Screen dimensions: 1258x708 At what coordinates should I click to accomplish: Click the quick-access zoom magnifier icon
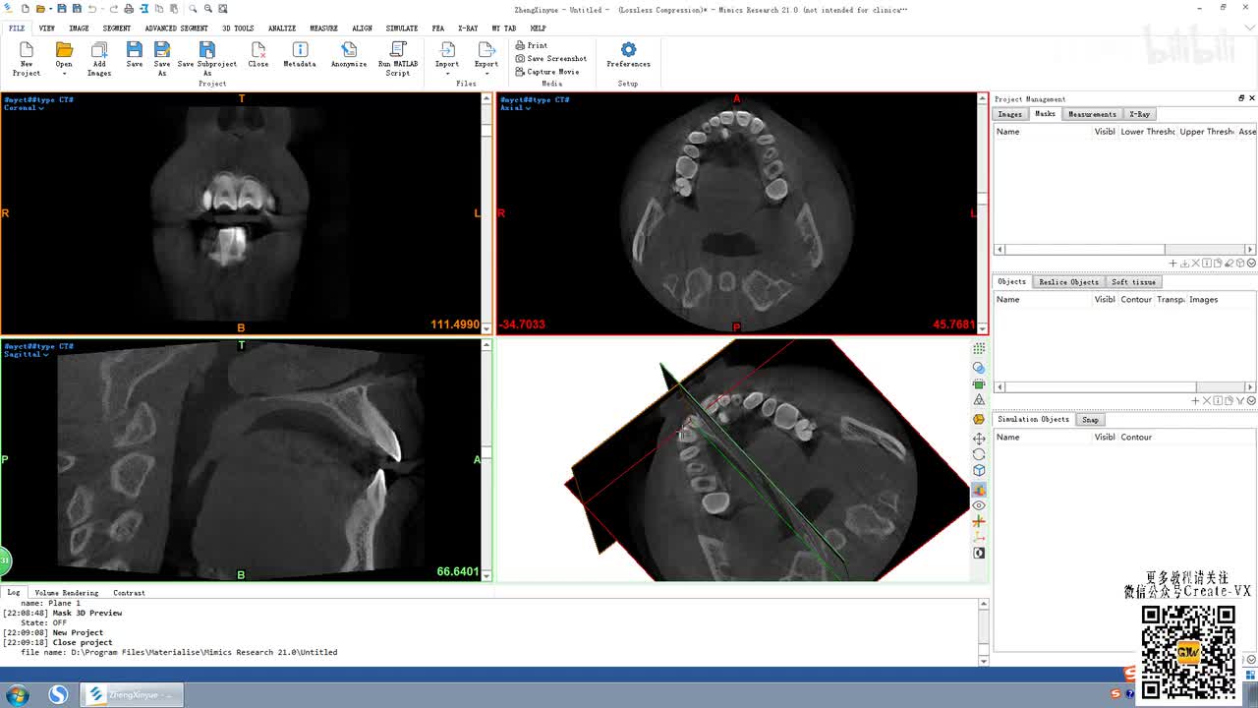pos(193,9)
